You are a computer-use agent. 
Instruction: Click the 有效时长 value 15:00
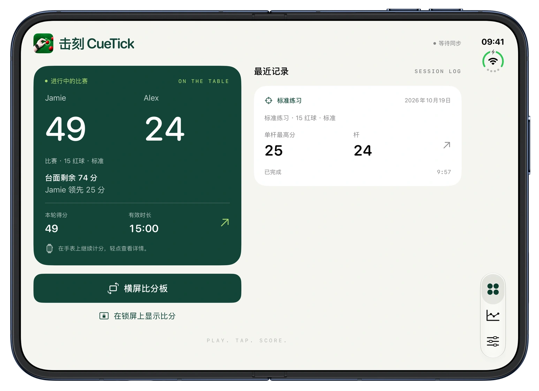tap(144, 228)
